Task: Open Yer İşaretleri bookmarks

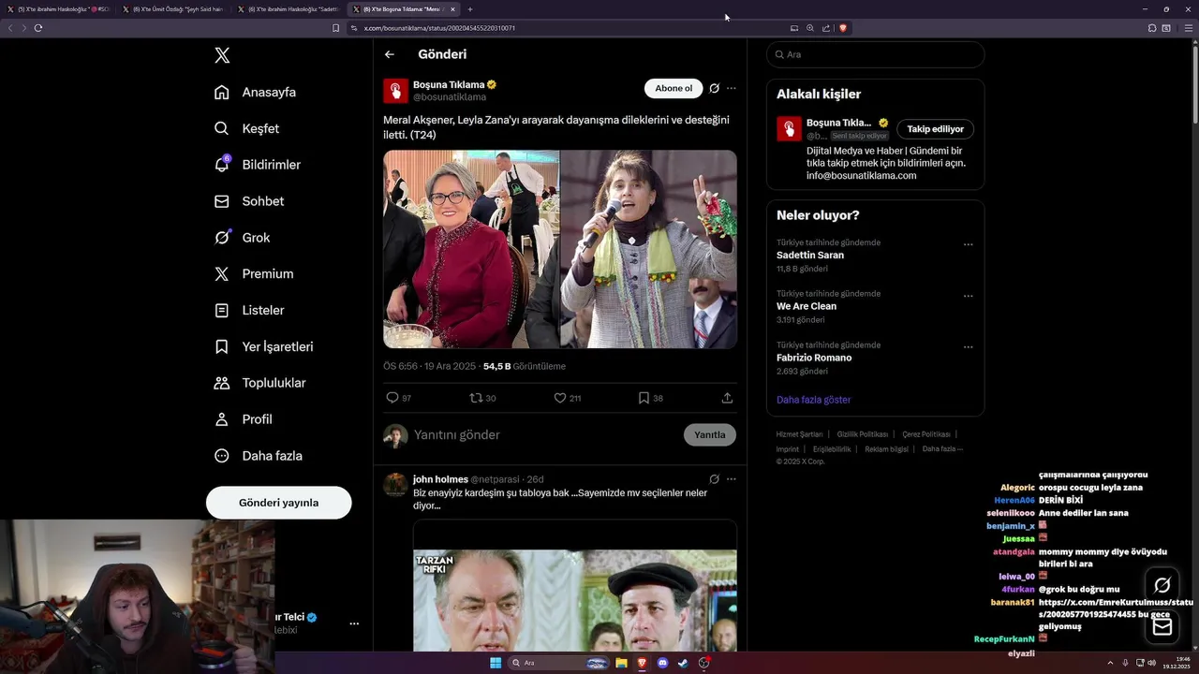Action: tap(263, 346)
